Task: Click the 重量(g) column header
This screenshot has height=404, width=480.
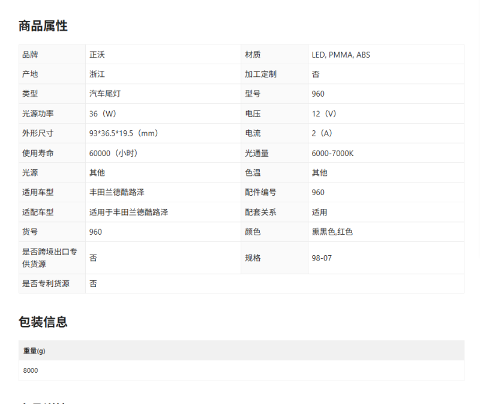Action: pos(34,351)
